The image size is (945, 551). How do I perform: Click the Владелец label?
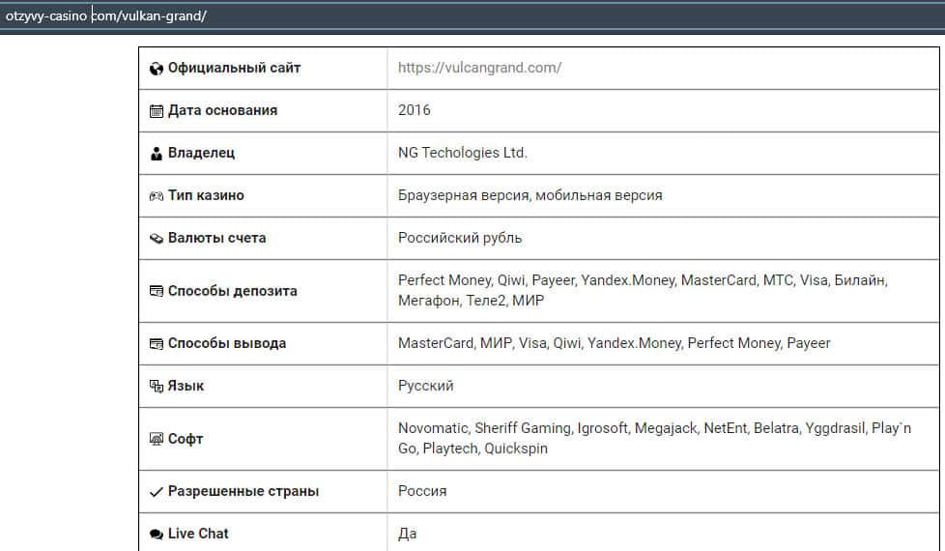[201, 153]
